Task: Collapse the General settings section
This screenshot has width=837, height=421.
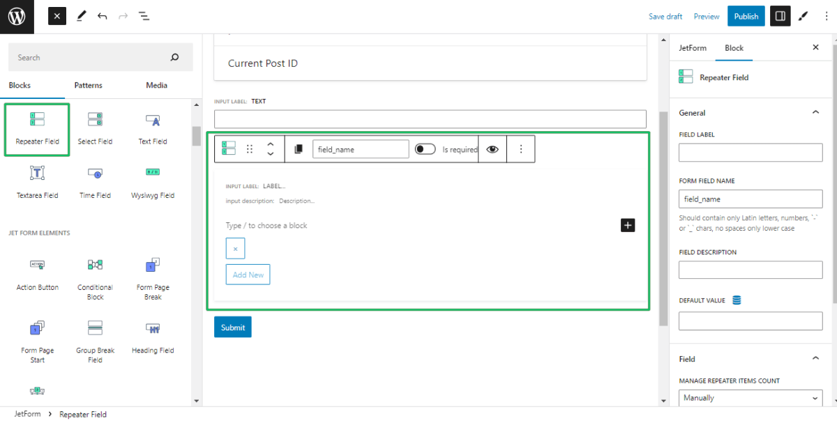Action: tap(815, 112)
